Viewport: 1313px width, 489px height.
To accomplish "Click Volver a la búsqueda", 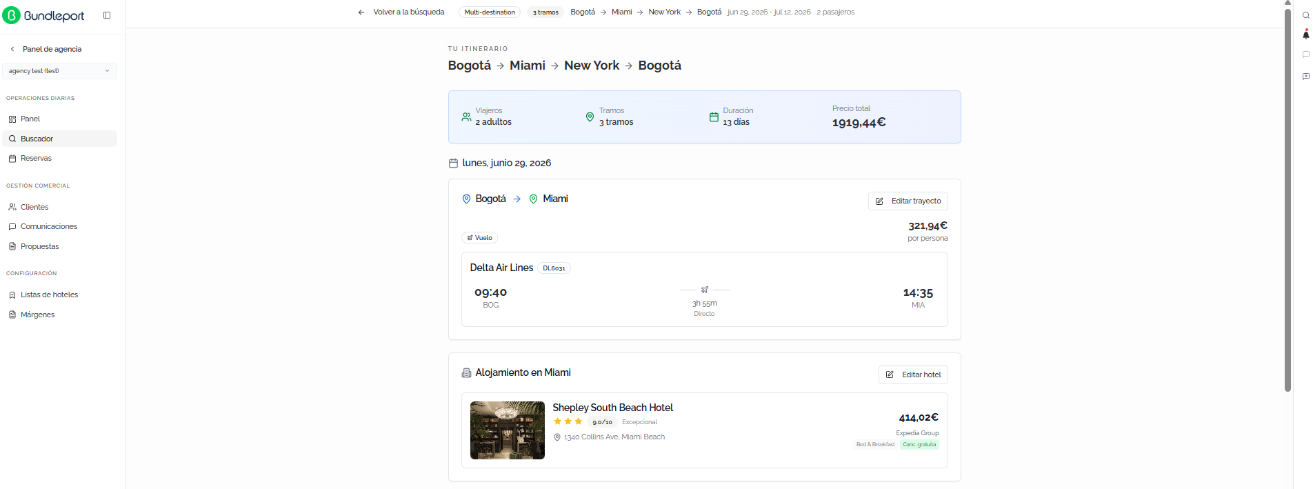I will pos(409,12).
